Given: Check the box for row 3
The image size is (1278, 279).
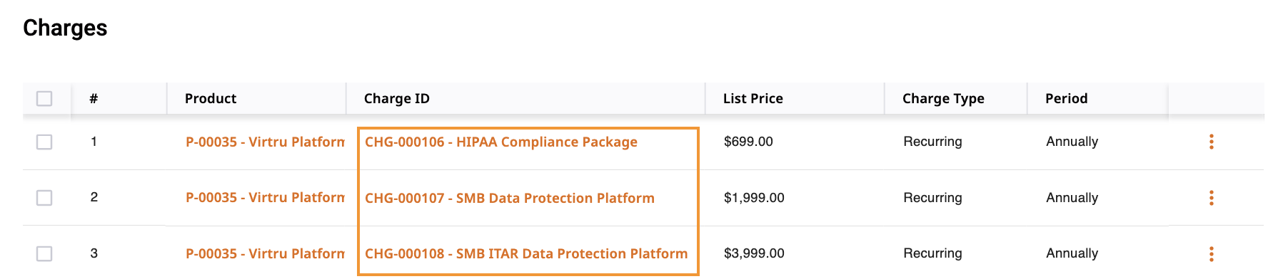Looking at the screenshot, I should (x=44, y=253).
